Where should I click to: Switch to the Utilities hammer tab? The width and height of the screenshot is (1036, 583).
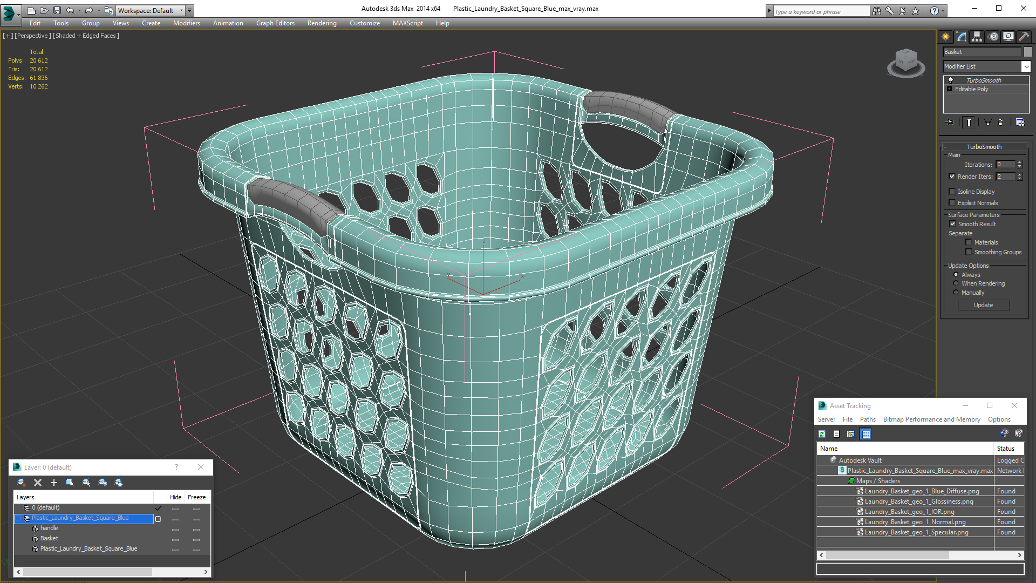pos(1024,37)
